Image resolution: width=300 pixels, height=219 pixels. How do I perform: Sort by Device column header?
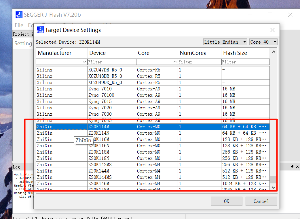click(x=112, y=53)
